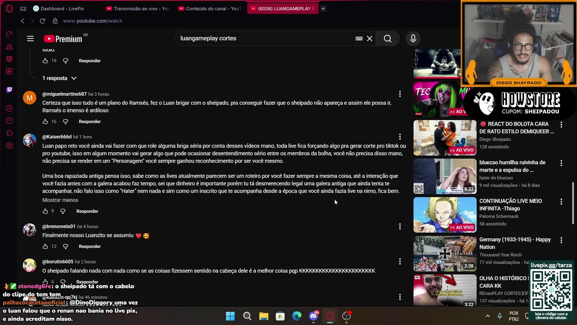This screenshot has width=577, height=325.
Task: Open @miguelmartins687 channel link
Action: click(64, 94)
